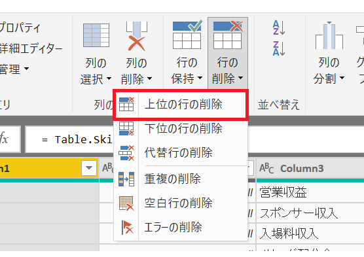The width and height of the screenshot is (364, 257).
Task: Click the 列の分割 label
Action: pos(329,70)
